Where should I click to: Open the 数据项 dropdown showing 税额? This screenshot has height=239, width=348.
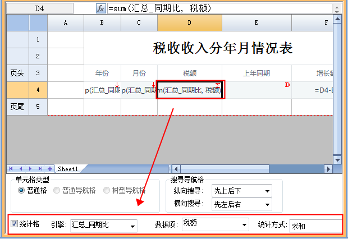[x=244, y=226]
